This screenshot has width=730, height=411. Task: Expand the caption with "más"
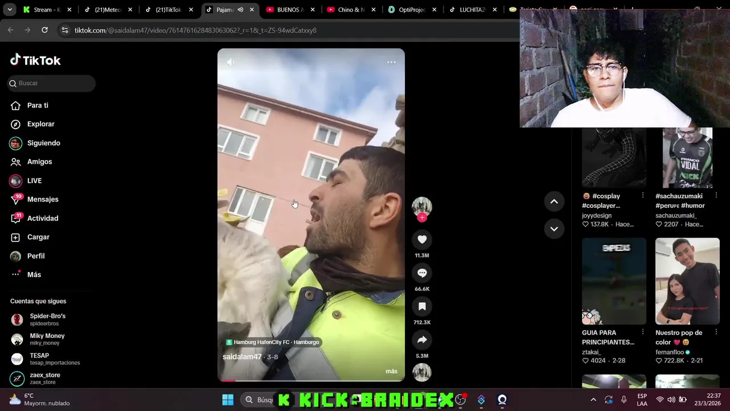pos(391,371)
